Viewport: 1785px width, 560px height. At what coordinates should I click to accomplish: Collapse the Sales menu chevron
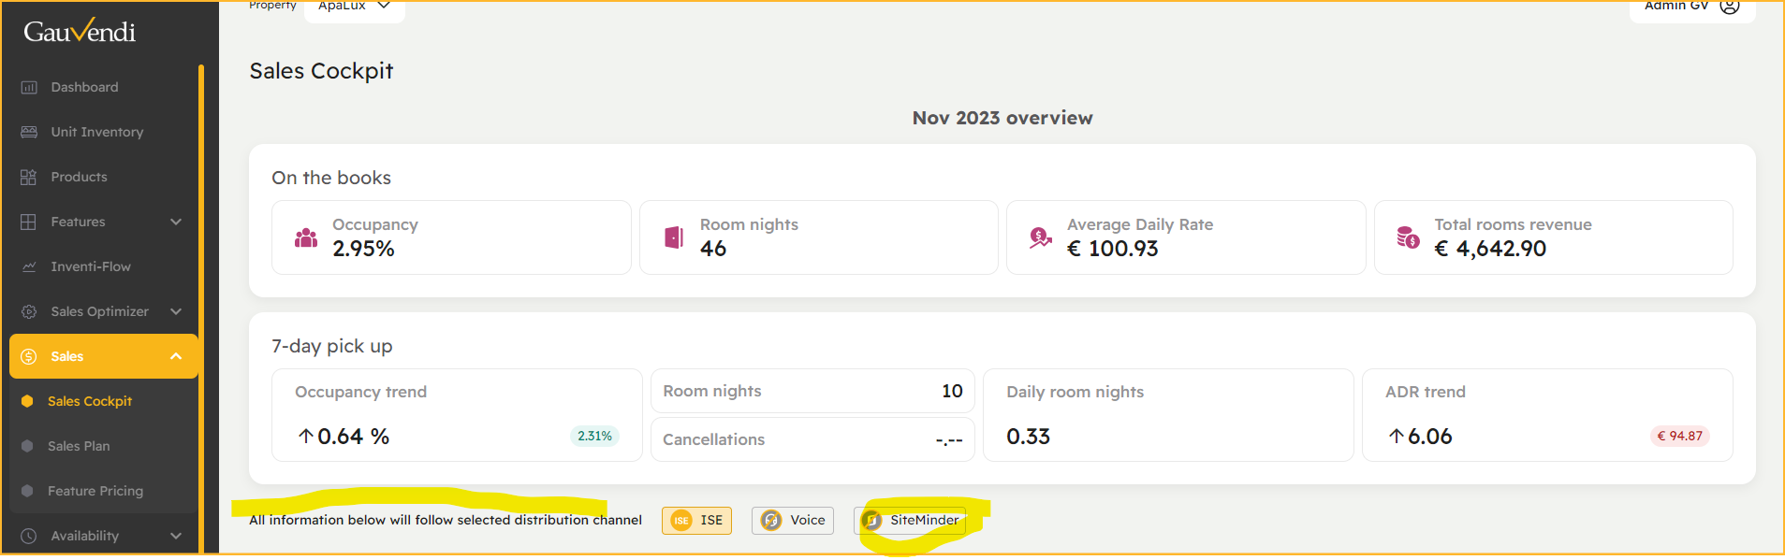point(176,356)
